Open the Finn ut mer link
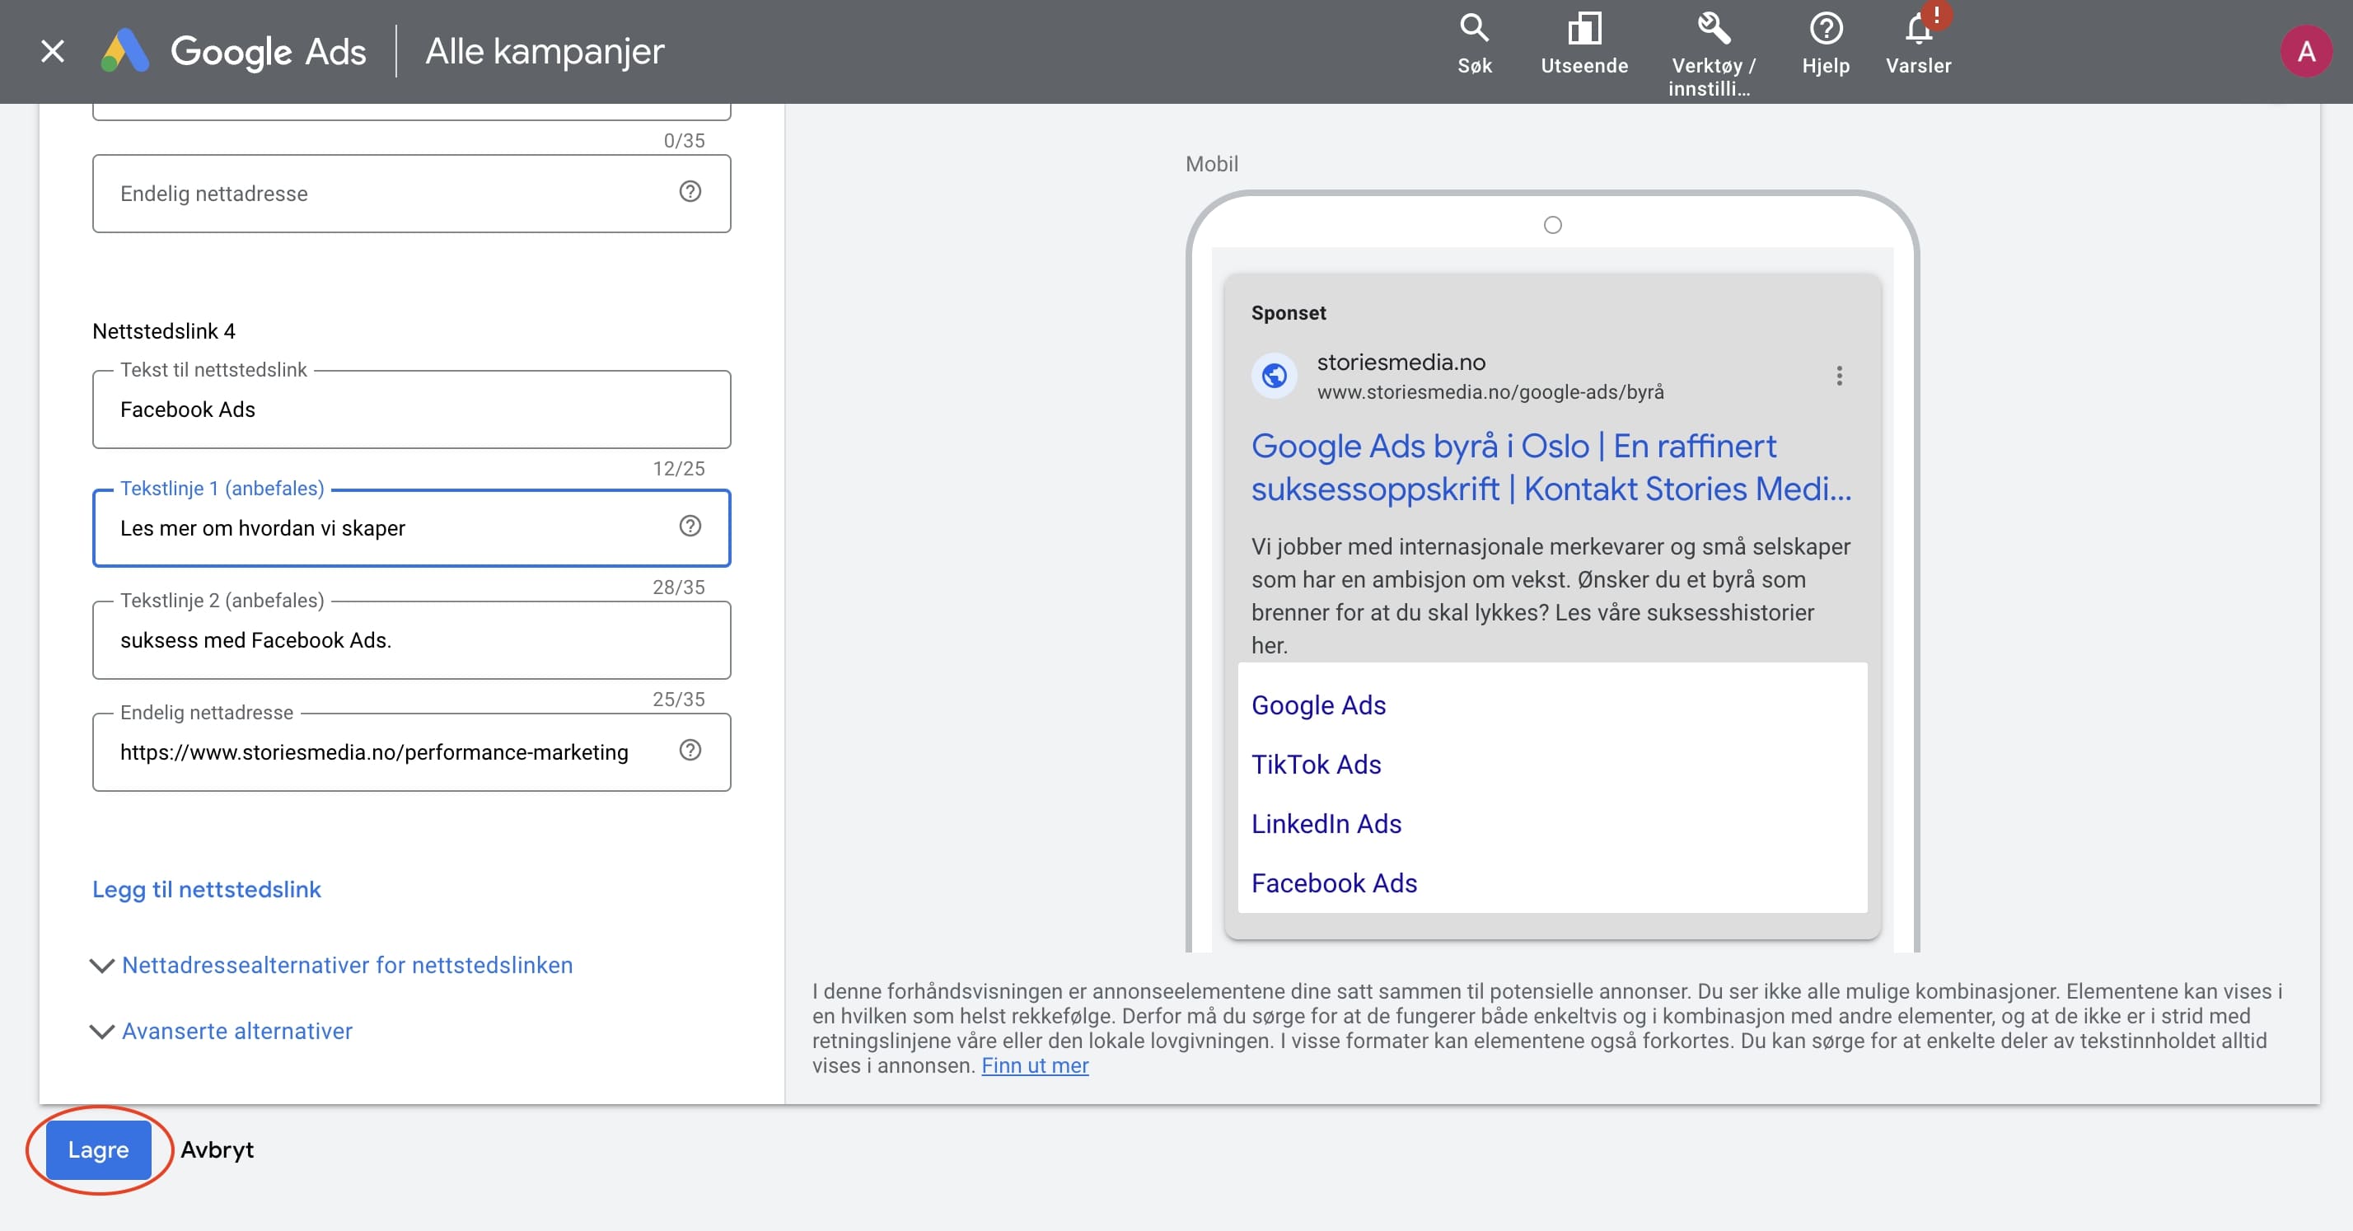The width and height of the screenshot is (2353, 1231). (1034, 1065)
